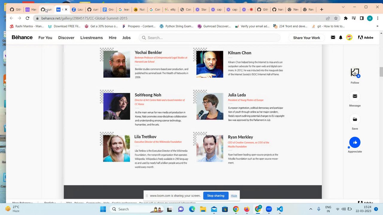Viewport: 383px width, 215px height.
Task: Open Livestreams in the Behance nav
Action: tap(92, 38)
